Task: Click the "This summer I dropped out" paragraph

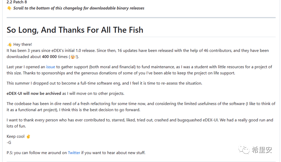Action: [104, 83]
